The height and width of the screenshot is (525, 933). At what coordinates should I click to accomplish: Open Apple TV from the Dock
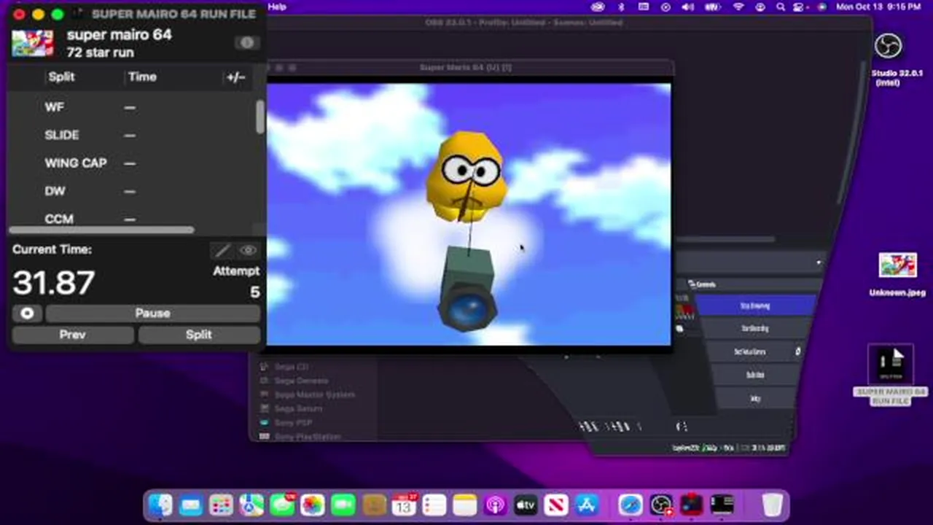(x=526, y=505)
